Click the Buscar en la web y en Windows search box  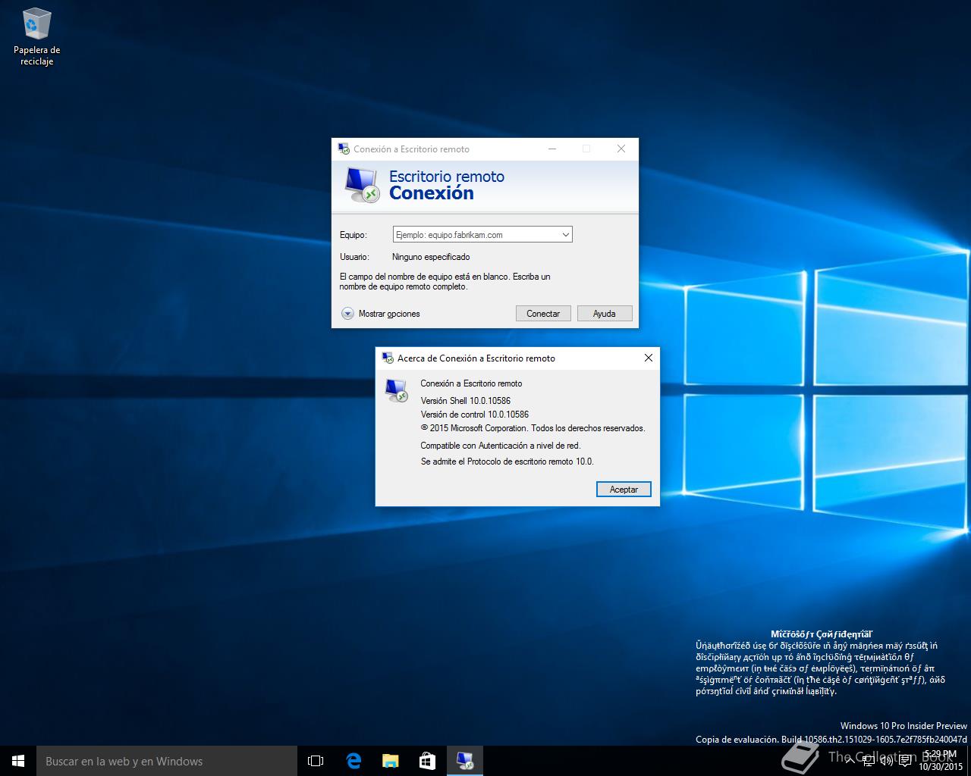click(167, 761)
